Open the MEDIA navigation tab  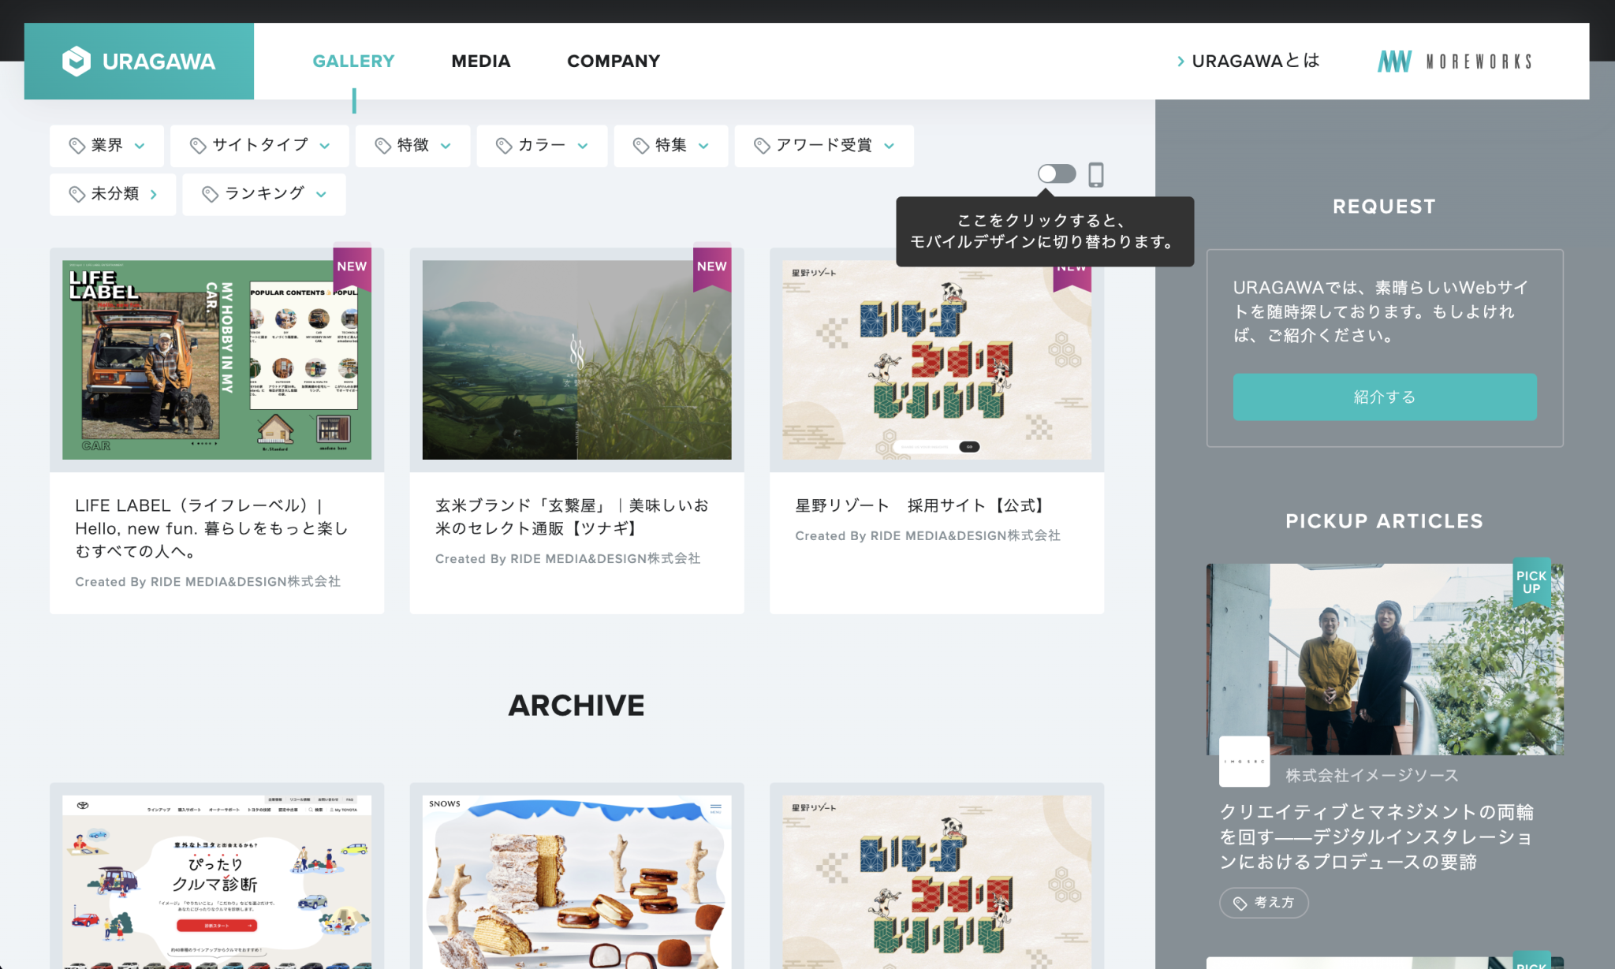480,61
